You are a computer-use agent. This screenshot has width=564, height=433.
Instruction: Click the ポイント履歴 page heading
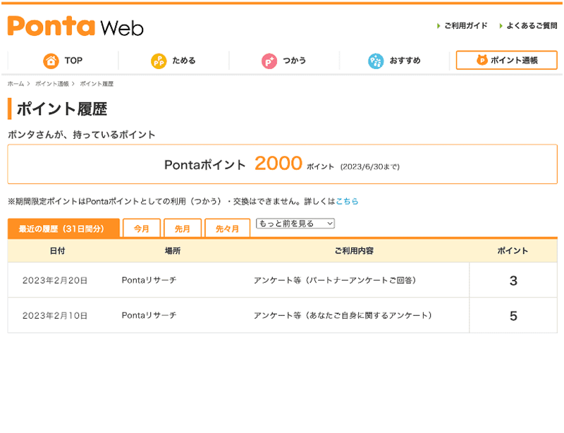click(62, 109)
